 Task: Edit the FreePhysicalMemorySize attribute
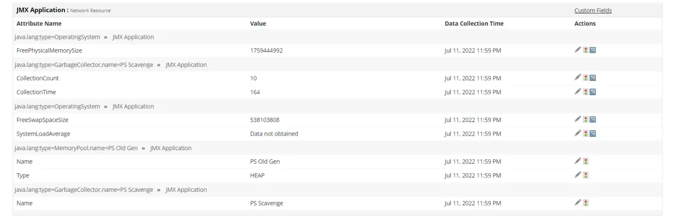(x=578, y=50)
